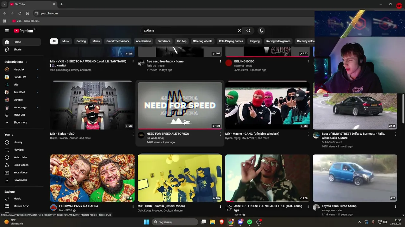Show hidden system tray icons
This screenshot has width=405, height=227.
[x=359, y=222]
